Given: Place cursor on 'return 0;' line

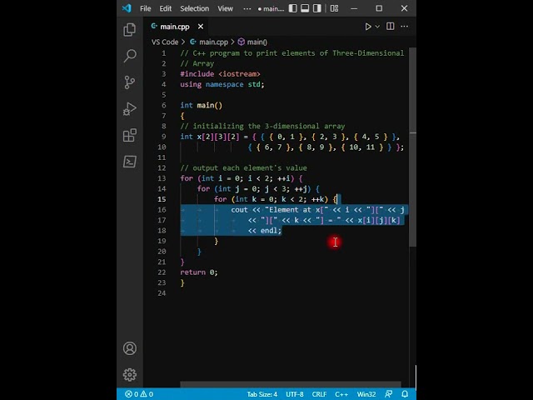Looking at the screenshot, I should tap(199, 272).
